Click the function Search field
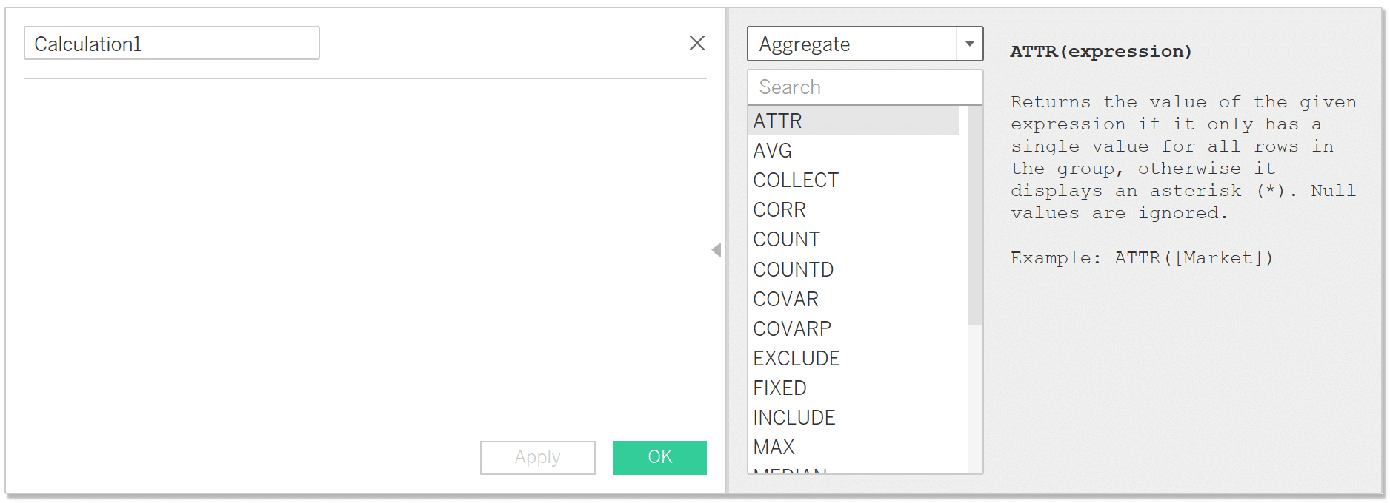Screen dimensions: 1390x503 (865, 87)
